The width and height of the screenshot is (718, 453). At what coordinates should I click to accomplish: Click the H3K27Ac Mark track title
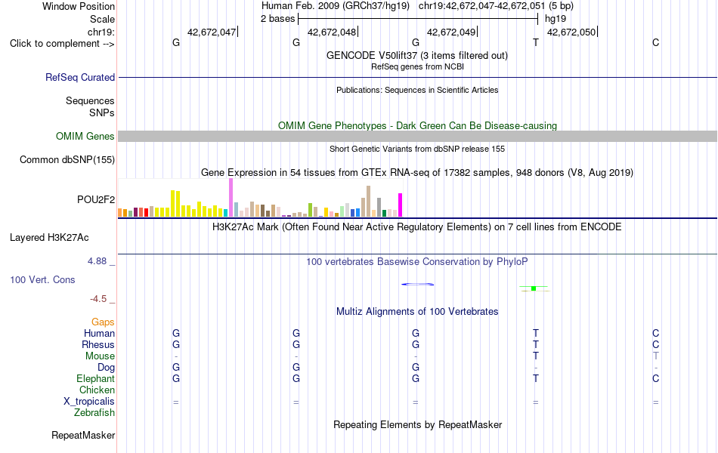(x=416, y=227)
